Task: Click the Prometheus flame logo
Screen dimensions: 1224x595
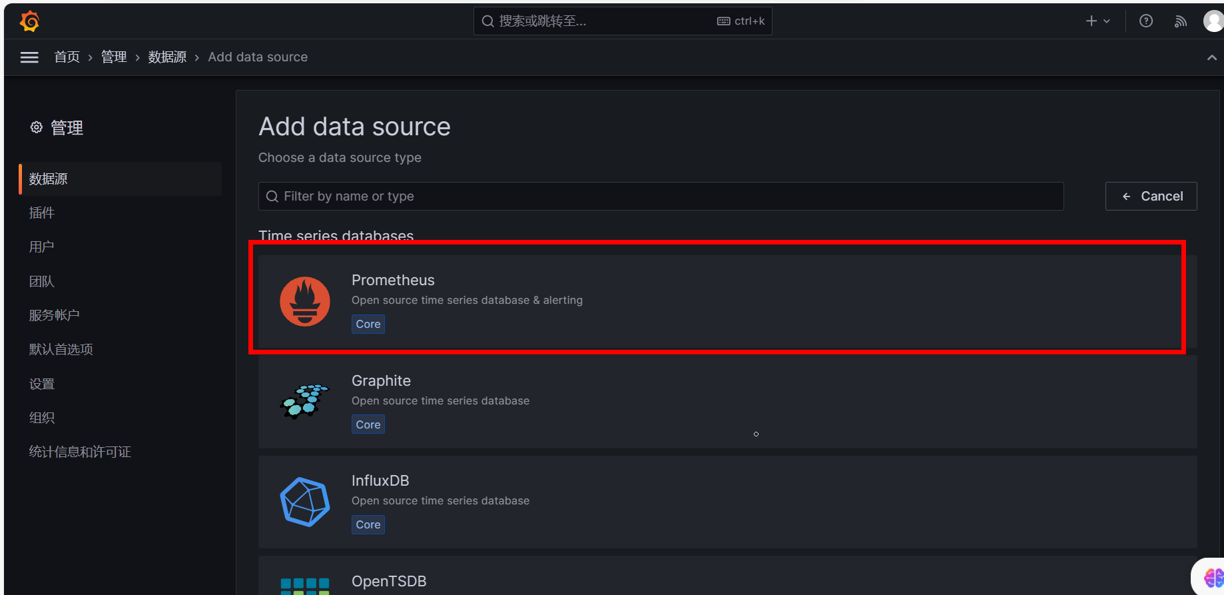Action: pyautogui.click(x=305, y=301)
